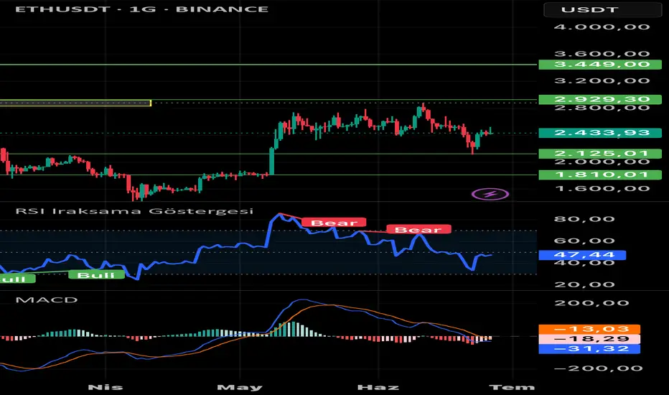Screen dimensions: 669x395
Task: Open the RSI Iraksama Göstergesi indicator title
Action: [x=134, y=211]
